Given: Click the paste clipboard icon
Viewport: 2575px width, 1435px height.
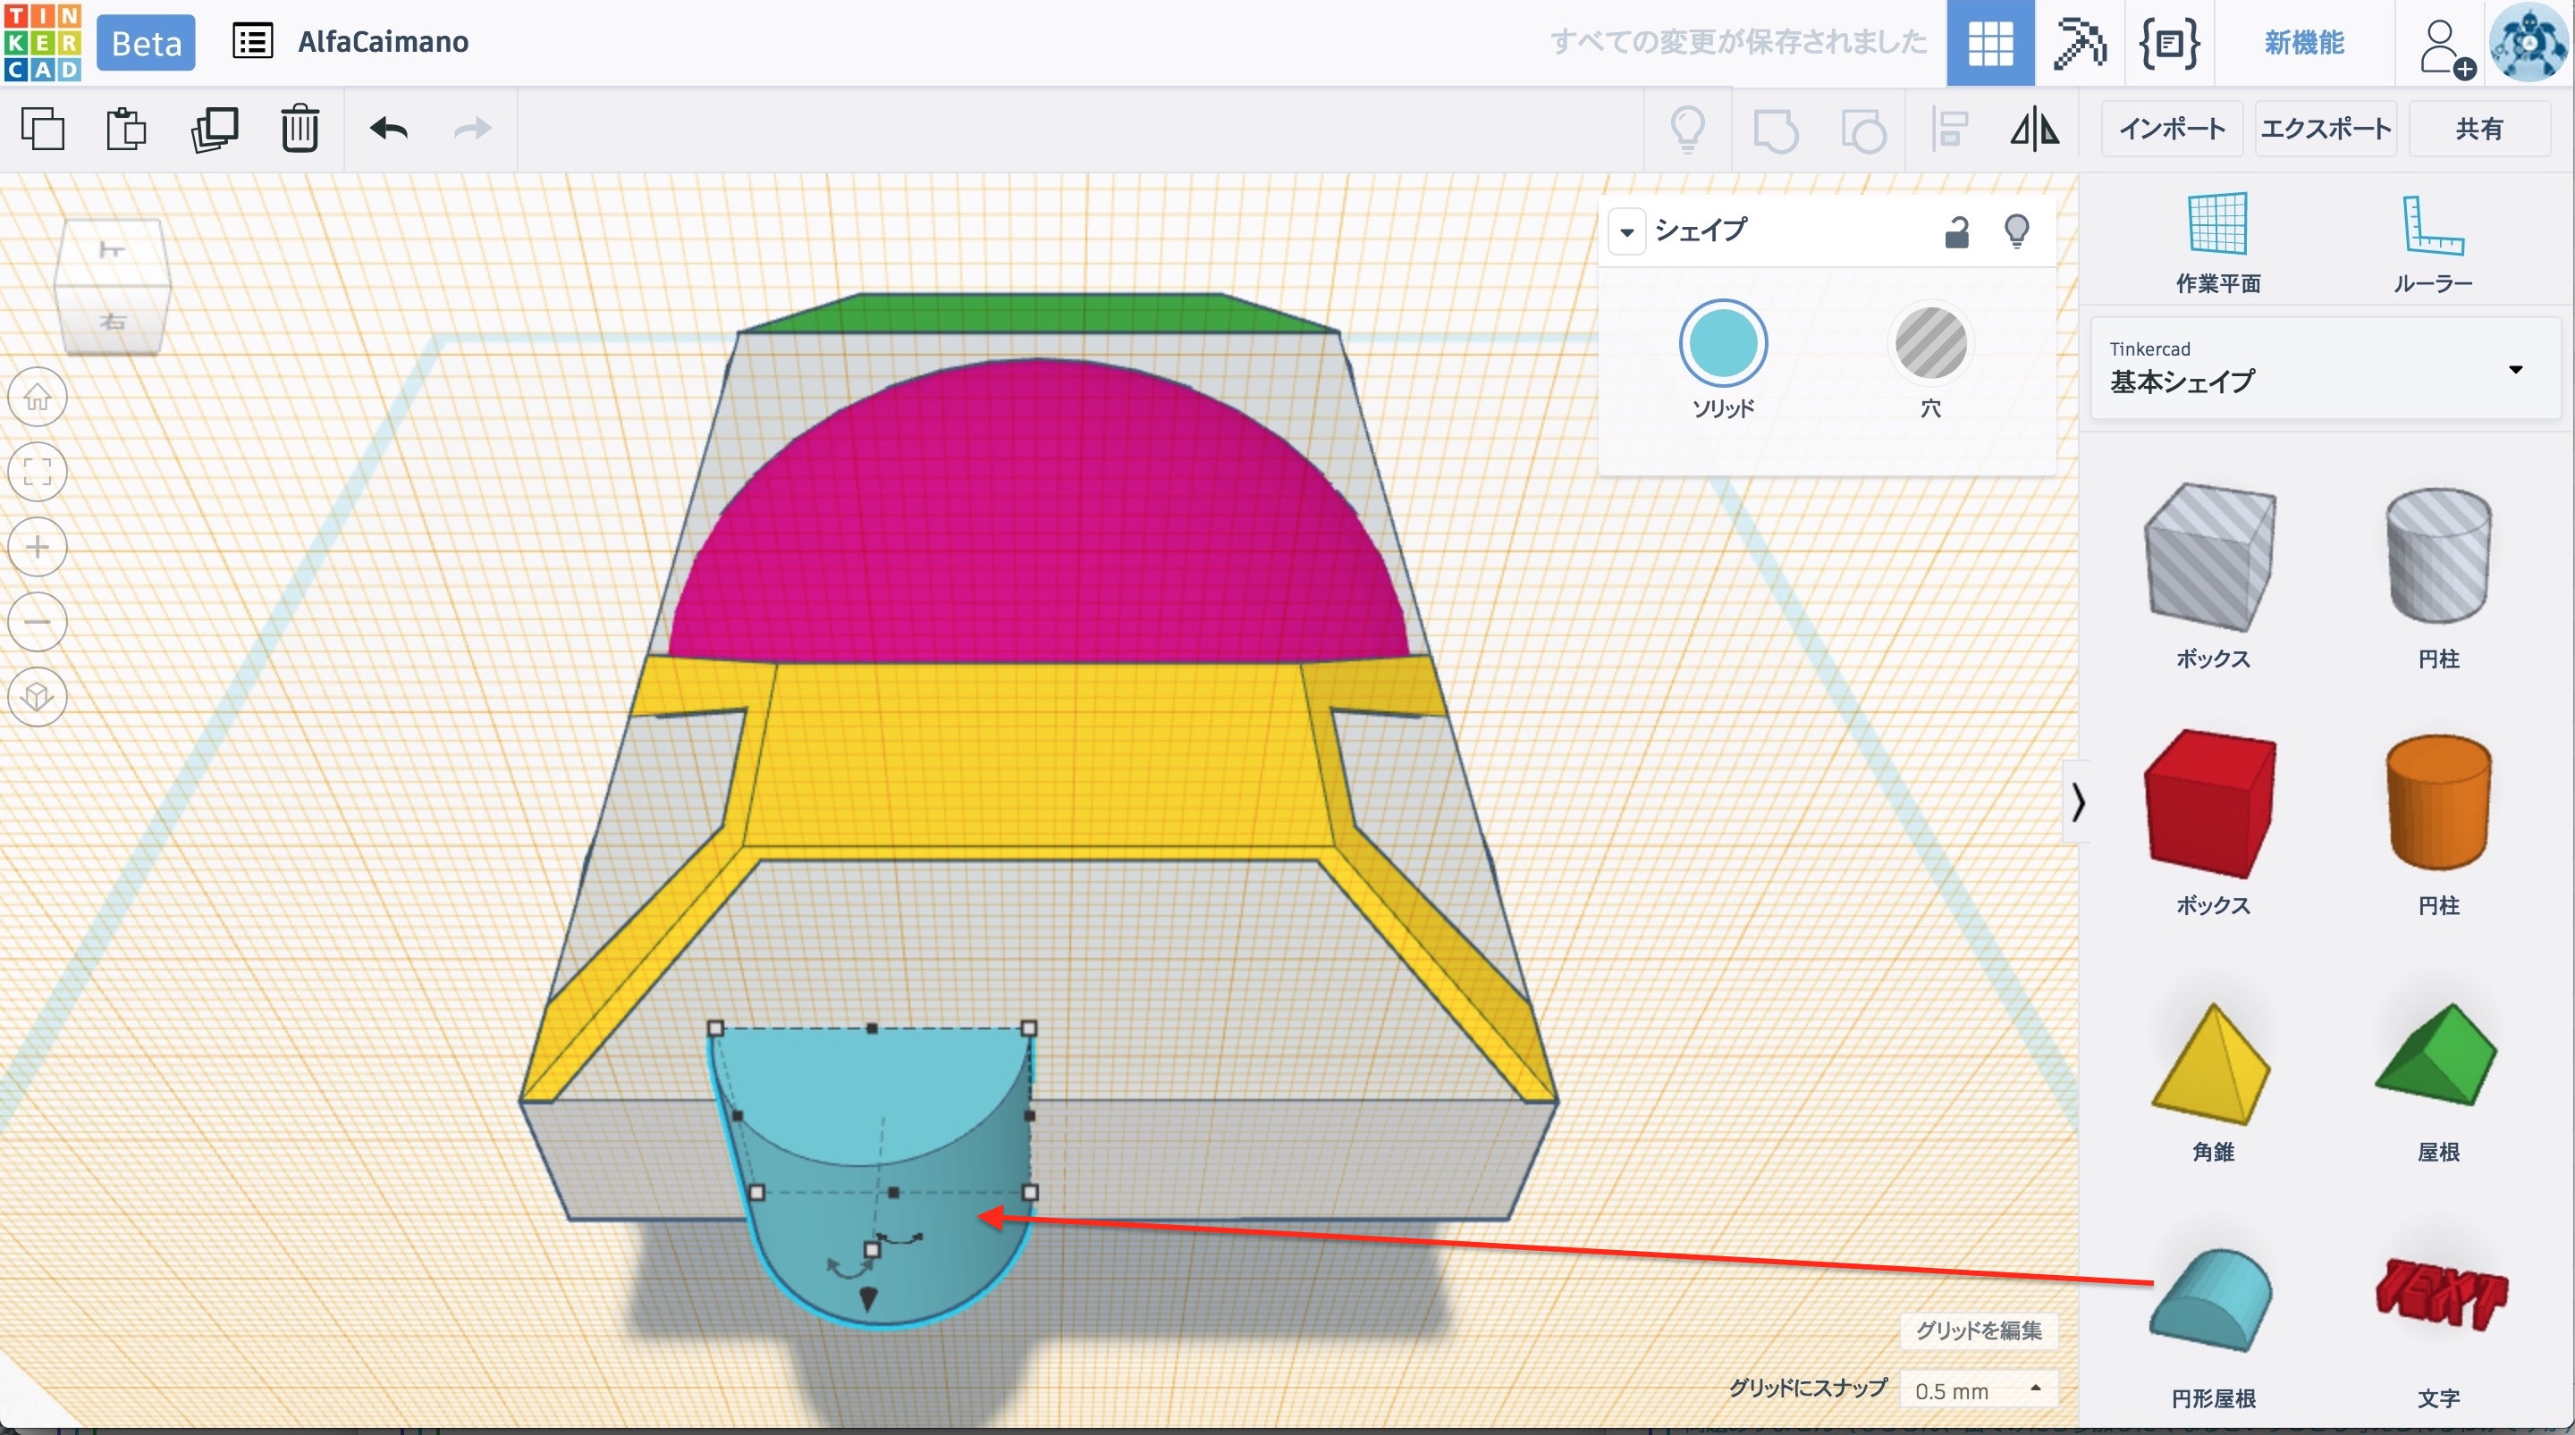Looking at the screenshot, I should click(126, 129).
